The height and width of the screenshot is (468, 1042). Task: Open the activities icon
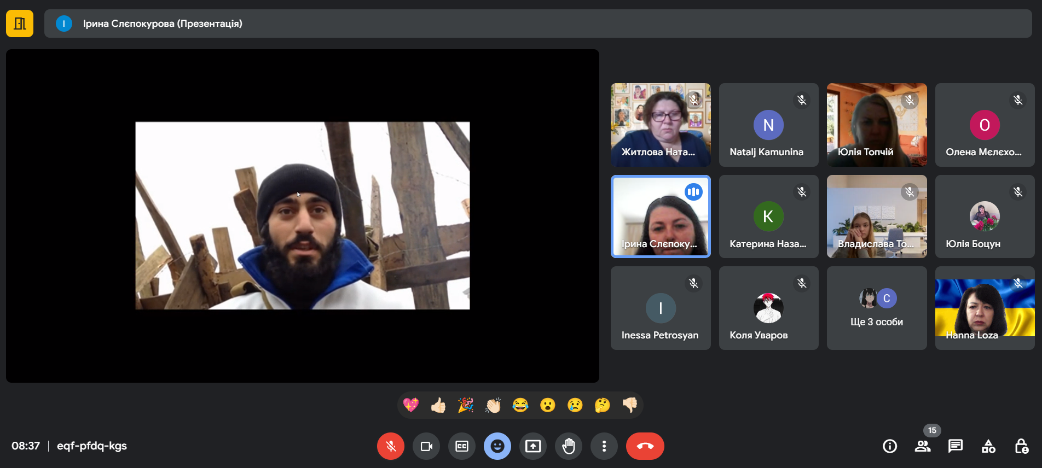coord(988,446)
